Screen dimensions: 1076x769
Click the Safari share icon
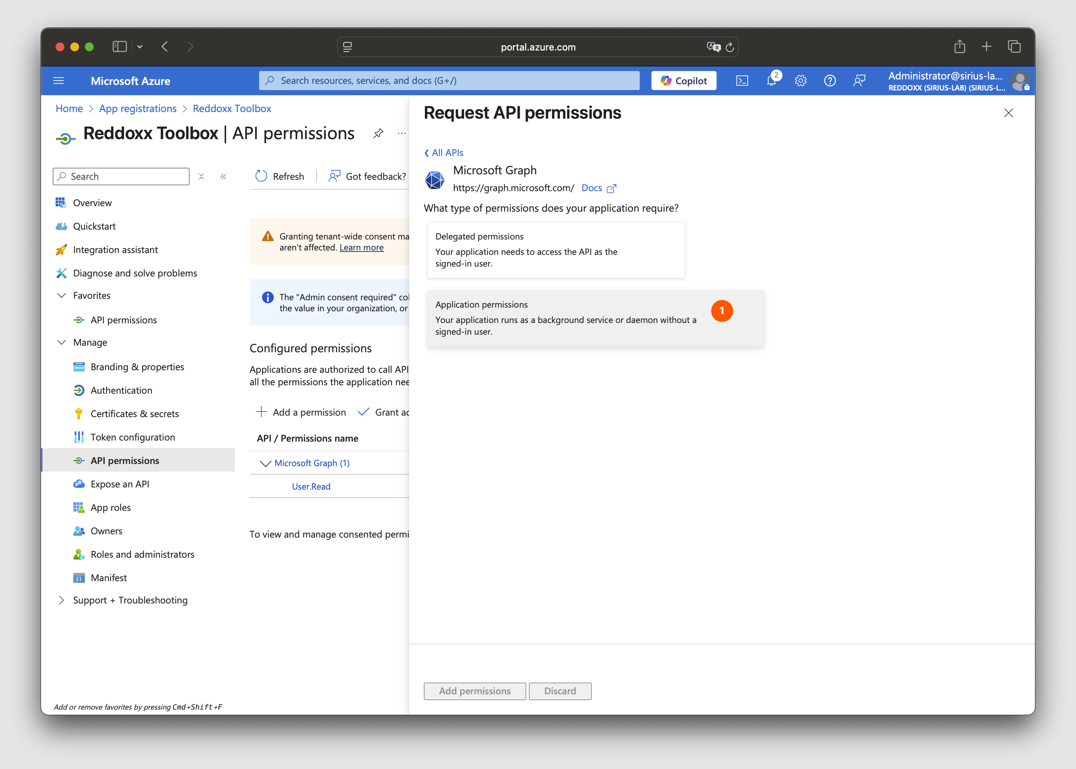tap(960, 47)
